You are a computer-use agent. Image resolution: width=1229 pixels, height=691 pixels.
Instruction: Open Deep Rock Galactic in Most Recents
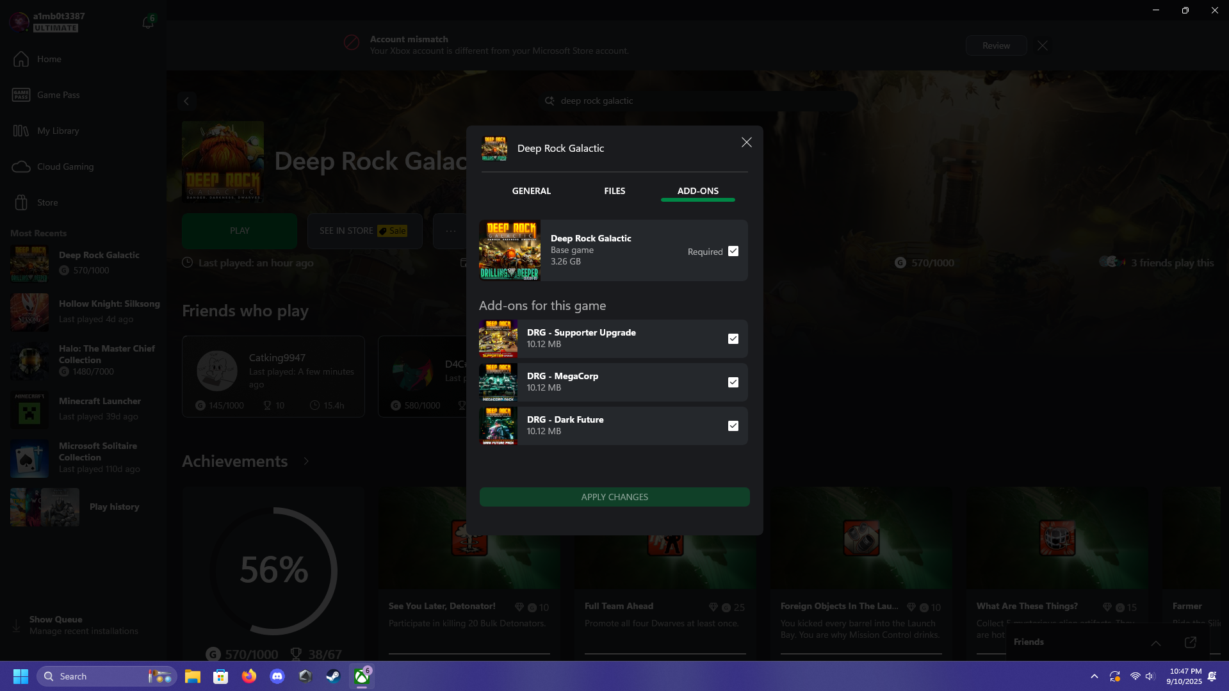(x=83, y=263)
